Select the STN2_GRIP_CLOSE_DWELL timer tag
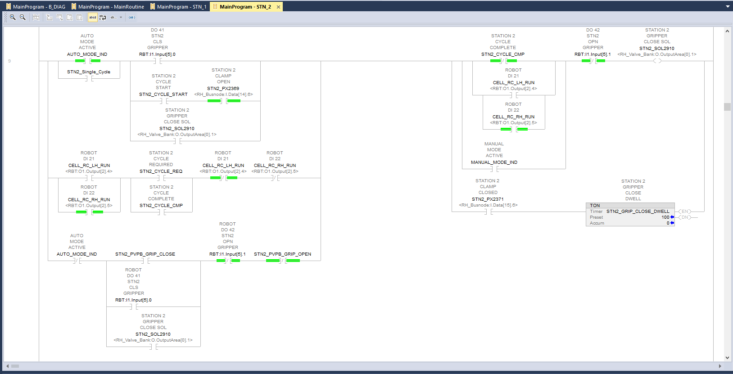The height and width of the screenshot is (374, 733). [638, 211]
